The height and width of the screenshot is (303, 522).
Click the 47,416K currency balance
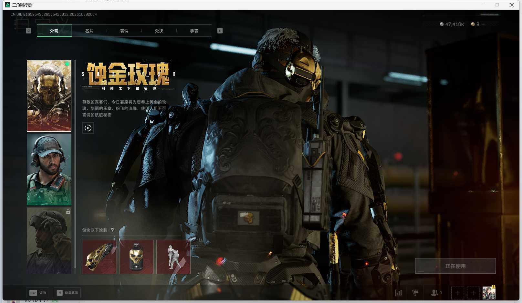(452, 24)
